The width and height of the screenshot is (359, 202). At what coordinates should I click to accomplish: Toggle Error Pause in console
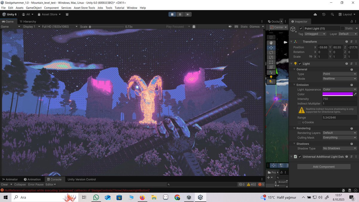36,185
